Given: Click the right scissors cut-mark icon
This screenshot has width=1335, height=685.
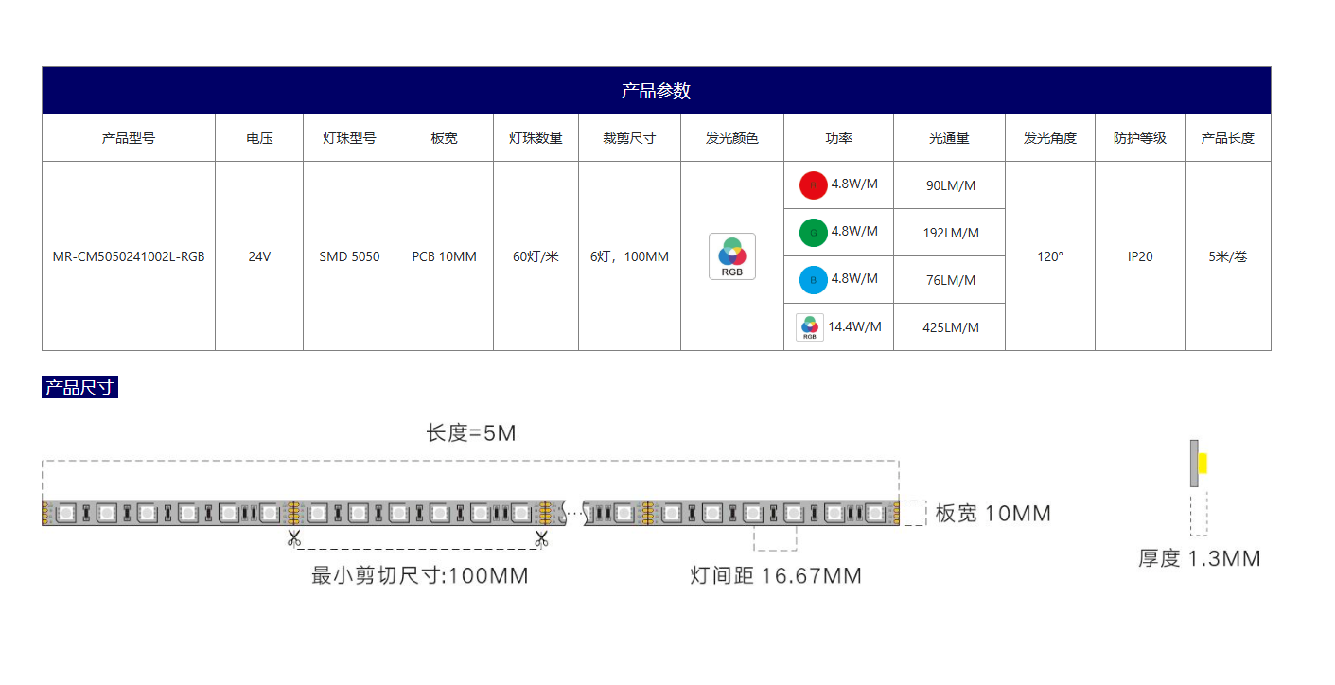Looking at the screenshot, I should click(541, 539).
